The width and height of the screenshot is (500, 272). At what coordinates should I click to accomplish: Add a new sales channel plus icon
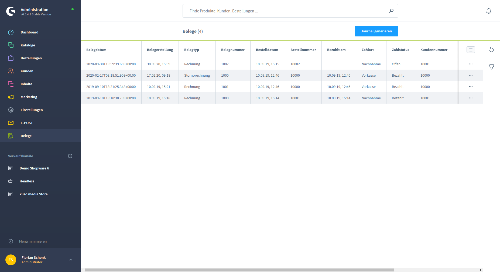coord(70,156)
